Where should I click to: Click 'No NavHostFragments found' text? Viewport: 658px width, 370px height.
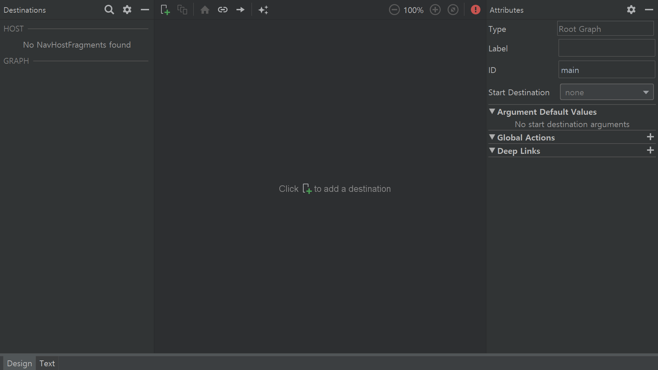point(77,45)
